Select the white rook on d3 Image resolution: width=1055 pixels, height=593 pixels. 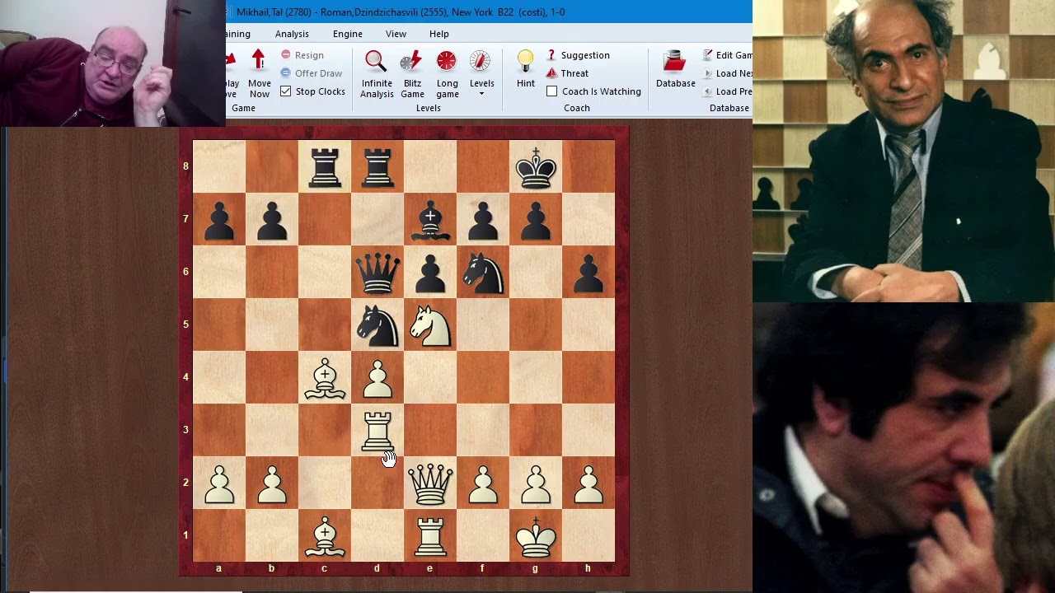point(377,430)
